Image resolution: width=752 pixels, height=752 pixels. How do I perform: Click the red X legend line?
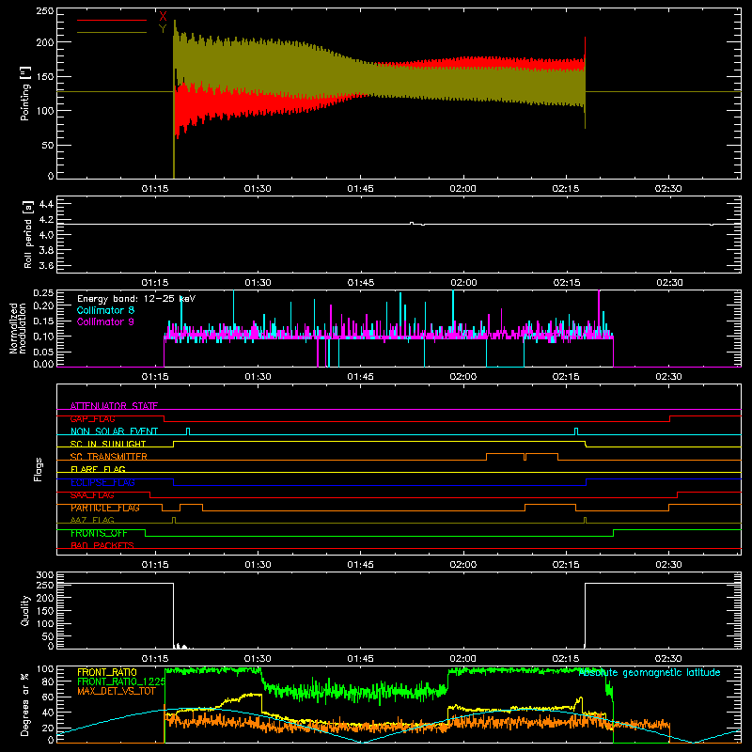(112, 20)
